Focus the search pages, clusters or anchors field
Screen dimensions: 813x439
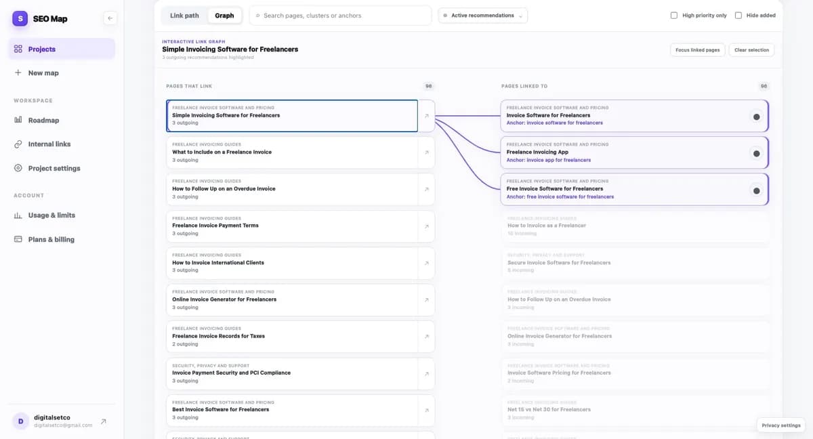[x=340, y=16]
